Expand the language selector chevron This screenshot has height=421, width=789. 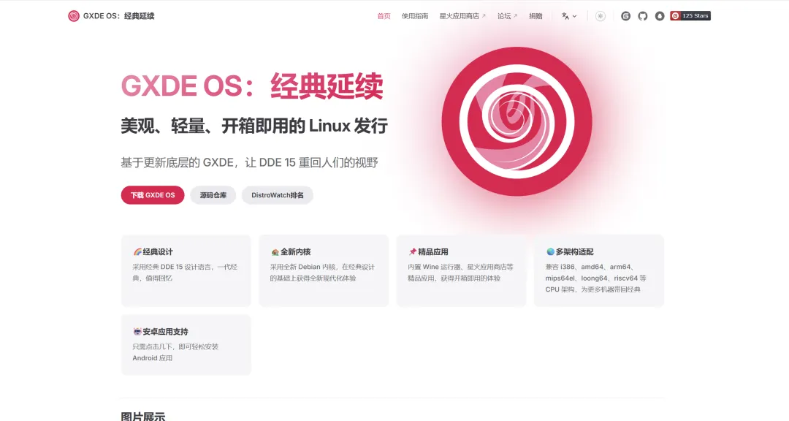point(575,16)
